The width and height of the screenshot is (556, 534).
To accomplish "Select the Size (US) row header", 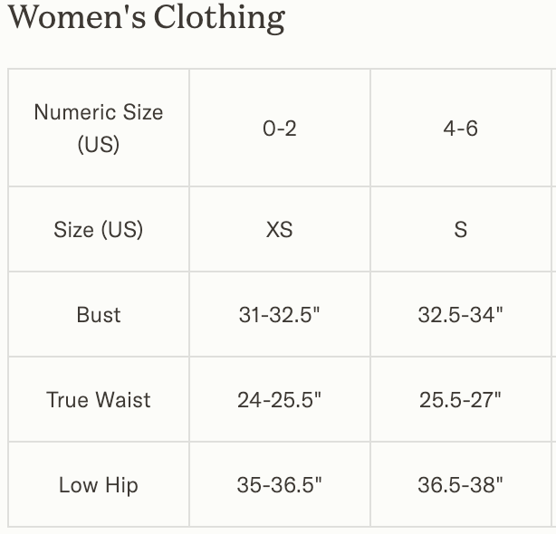I will [99, 230].
